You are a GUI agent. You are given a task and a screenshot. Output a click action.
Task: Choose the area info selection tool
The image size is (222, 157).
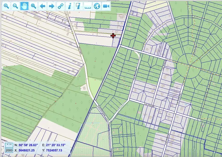click(x=79, y=6)
